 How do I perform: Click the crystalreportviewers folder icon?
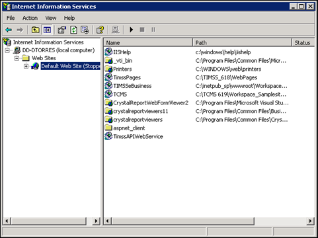108,120
